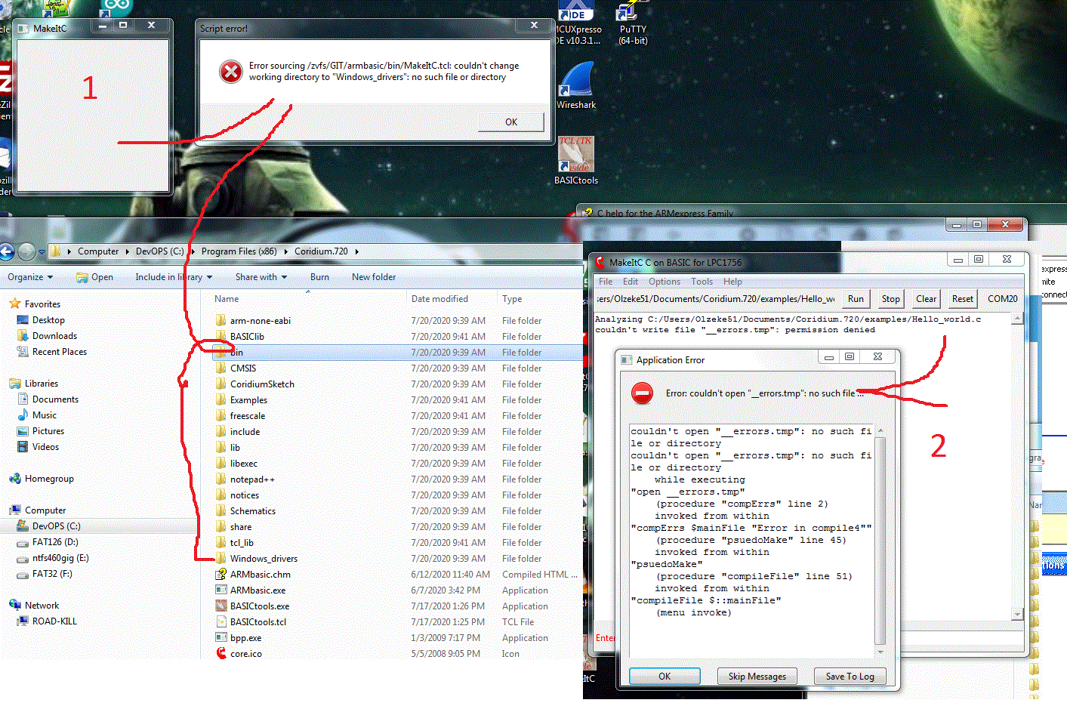
Task: Open the Options menu in MakeItC
Action: coord(664,282)
